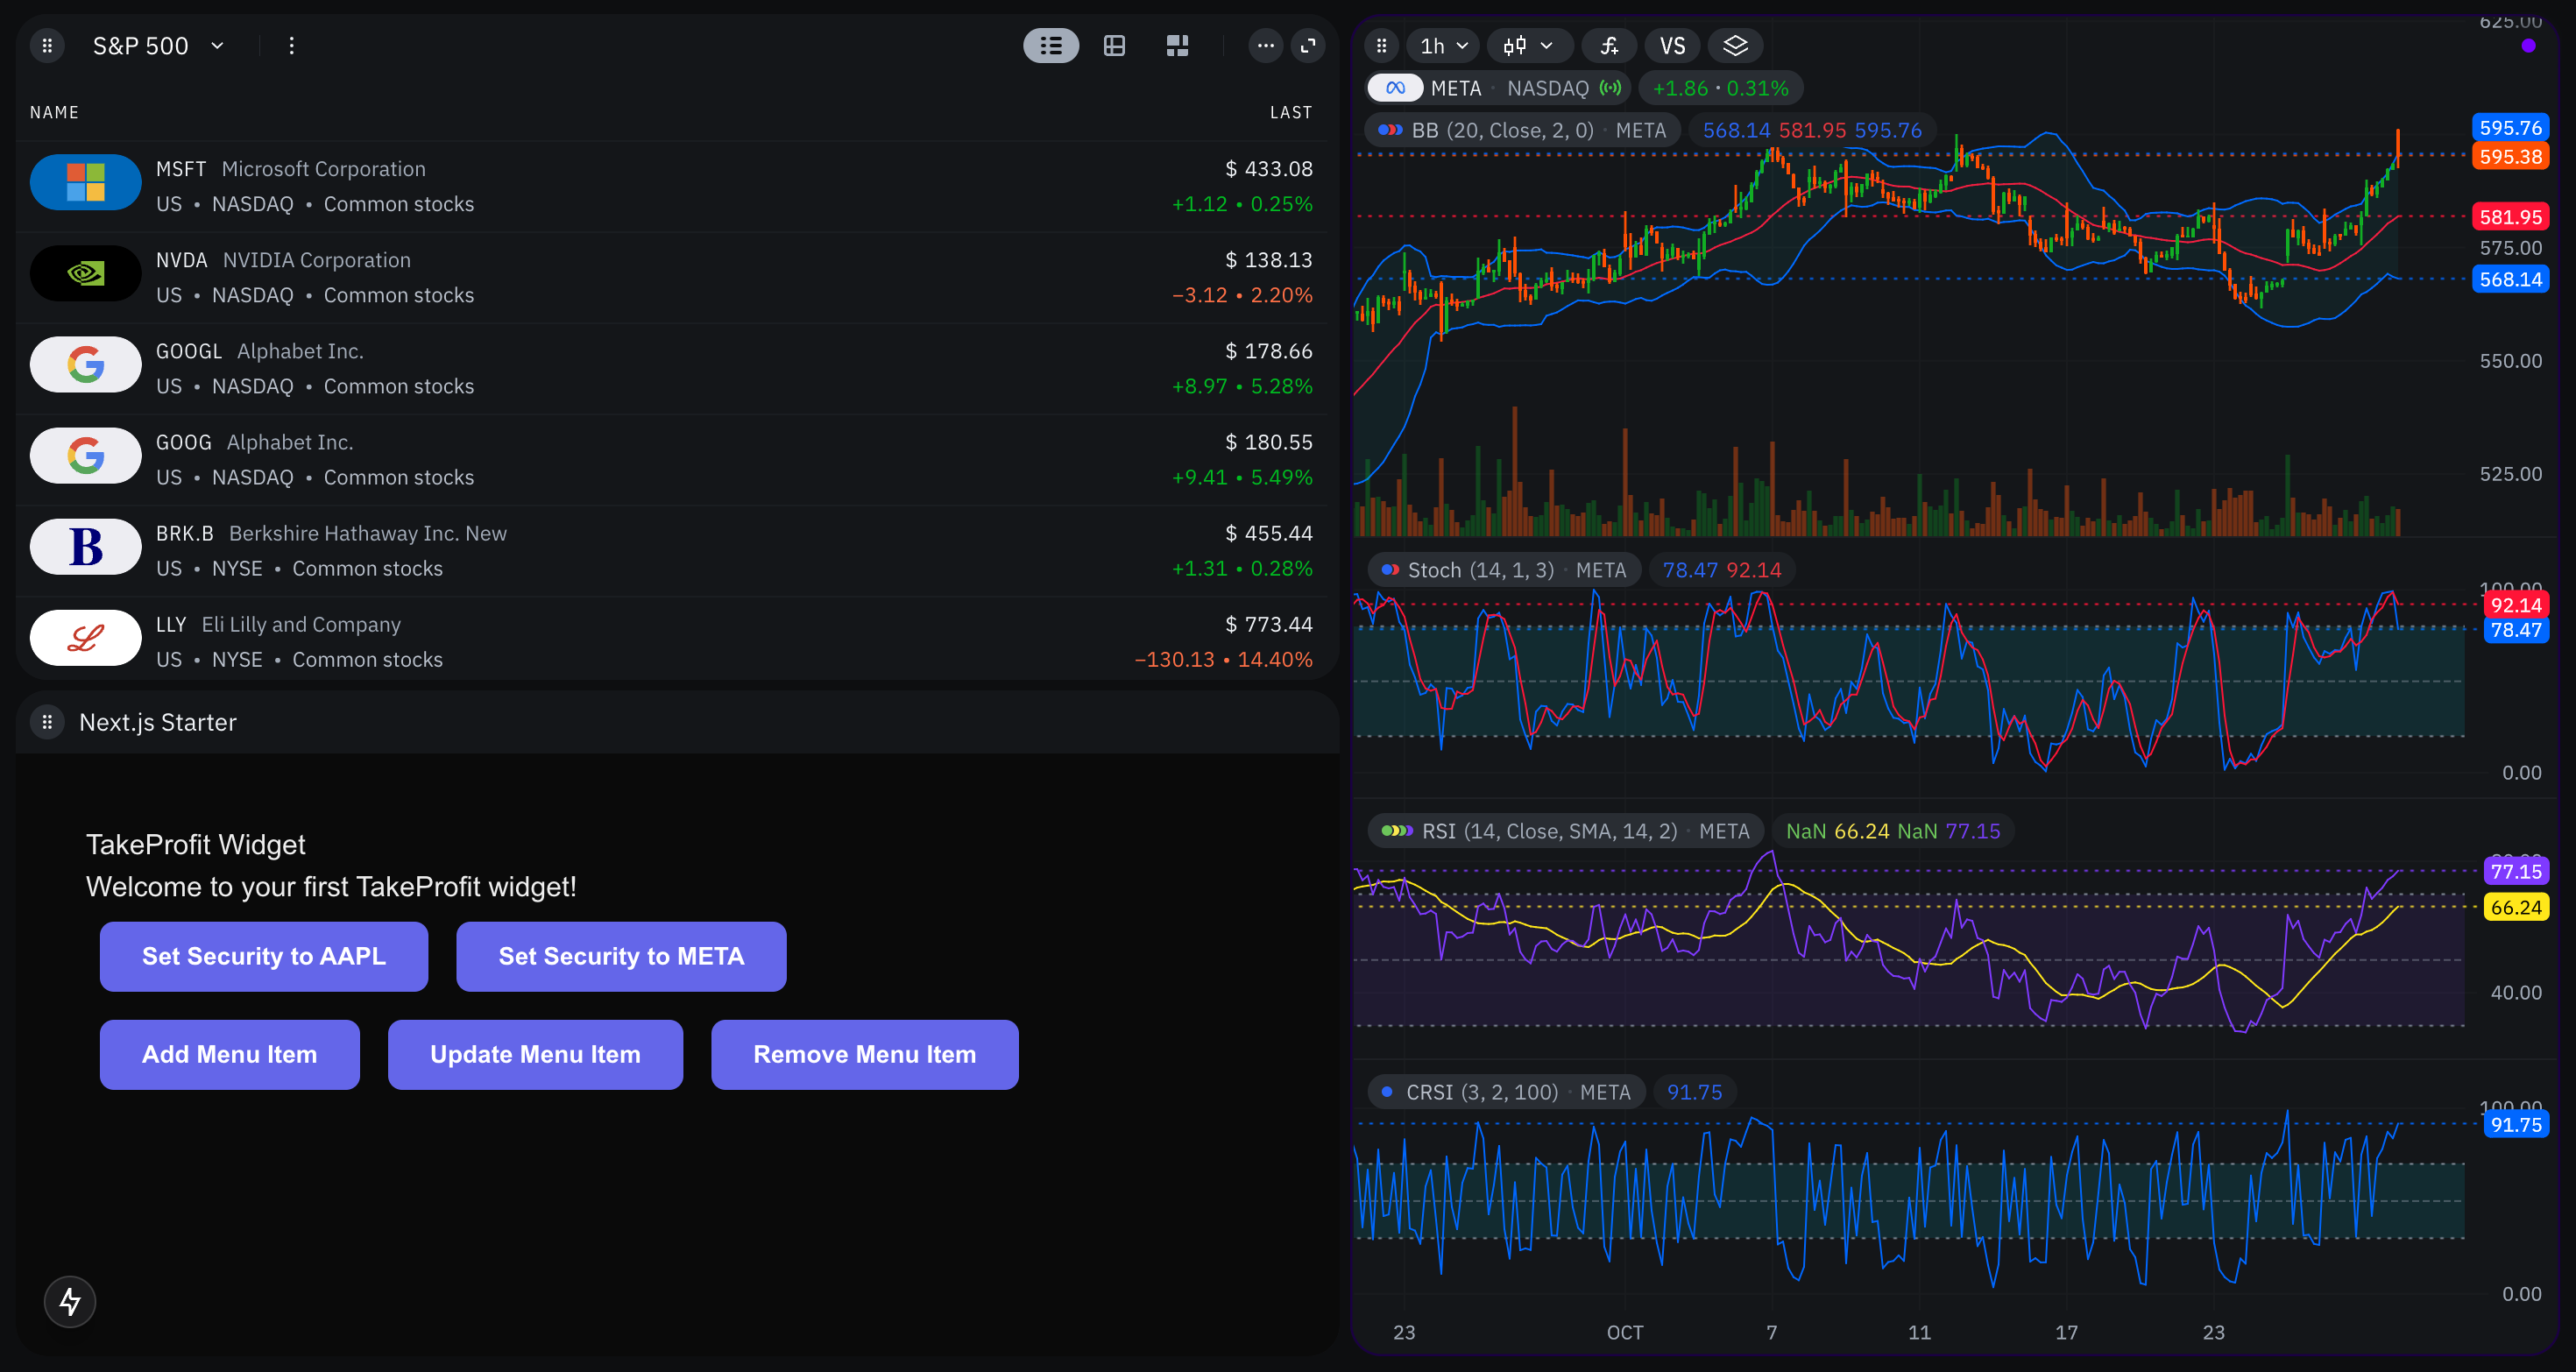Toggle the Stoch indicator colored dots

coord(1391,570)
